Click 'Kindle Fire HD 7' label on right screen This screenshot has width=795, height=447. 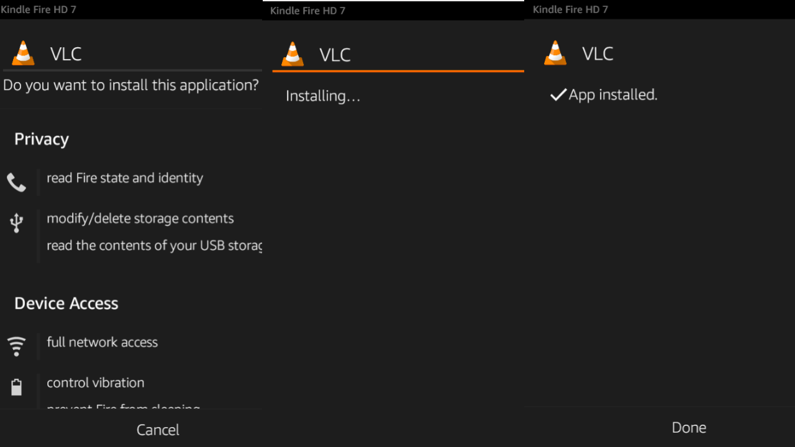(x=570, y=9)
